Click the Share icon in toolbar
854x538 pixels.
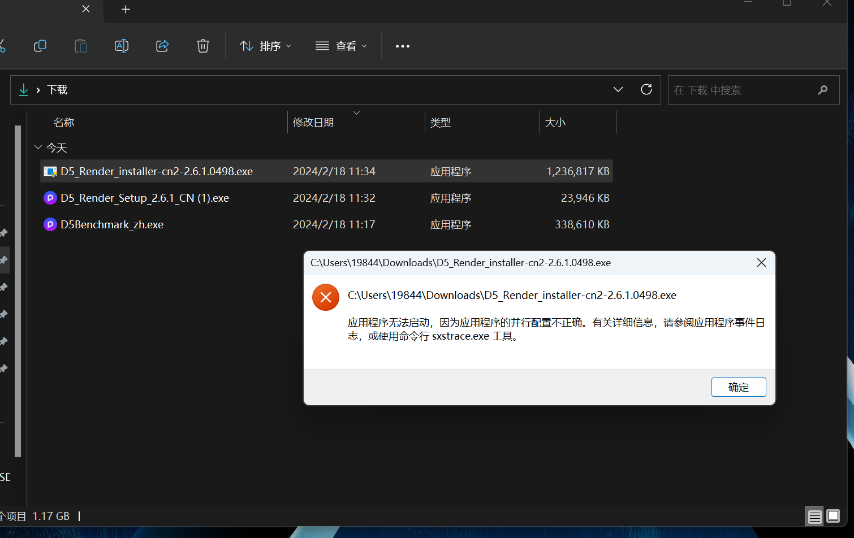click(162, 46)
